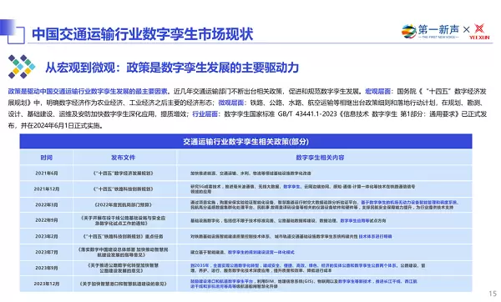Select the subtitle 从宏观到微观 heading
This screenshot has height=302, width=501.
tap(172, 68)
